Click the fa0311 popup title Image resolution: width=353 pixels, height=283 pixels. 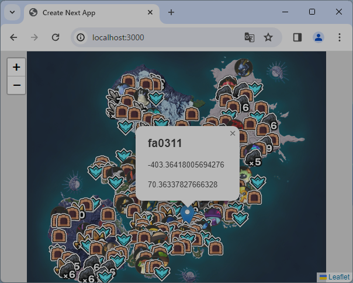165,144
